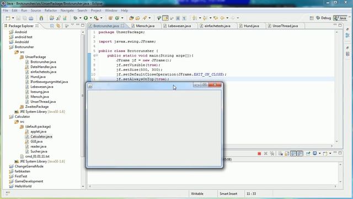
Task: Click the New wizard toolbar icon
Action: (8, 18)
